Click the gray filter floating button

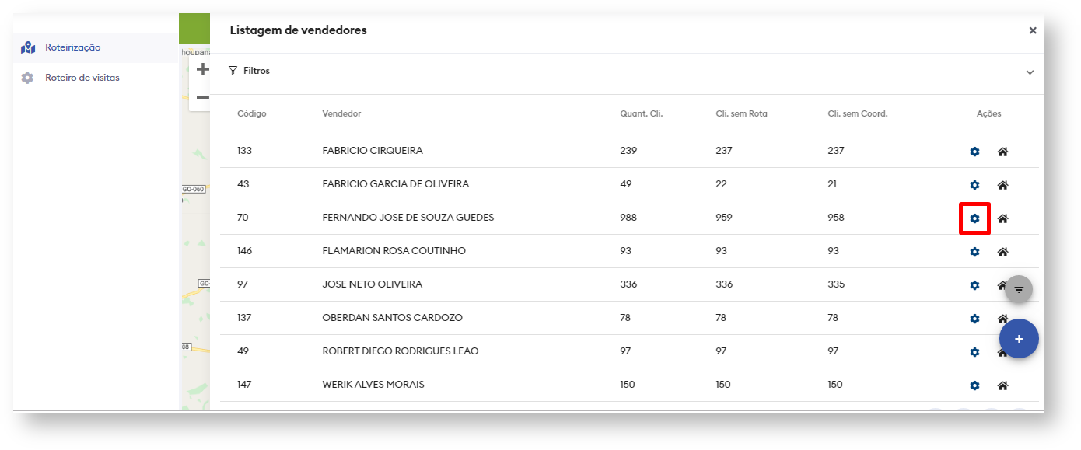[1019, 289]
